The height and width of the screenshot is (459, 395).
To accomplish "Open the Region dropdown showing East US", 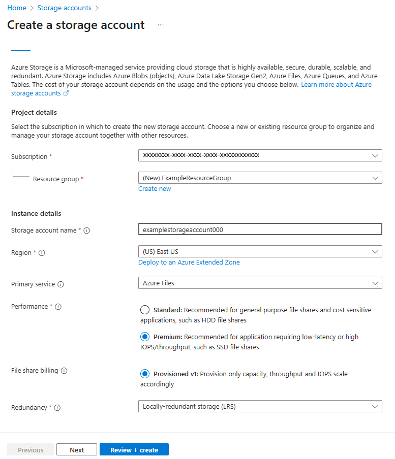I will [260, 251].
